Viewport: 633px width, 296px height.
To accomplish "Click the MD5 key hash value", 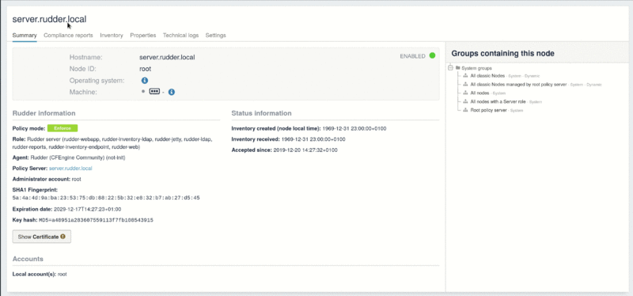I will pos(96,220).
